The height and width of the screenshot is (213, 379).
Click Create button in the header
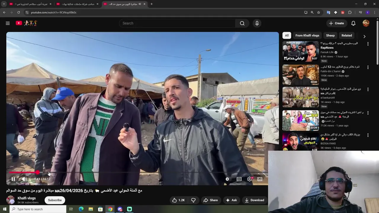tap(336, 23)
